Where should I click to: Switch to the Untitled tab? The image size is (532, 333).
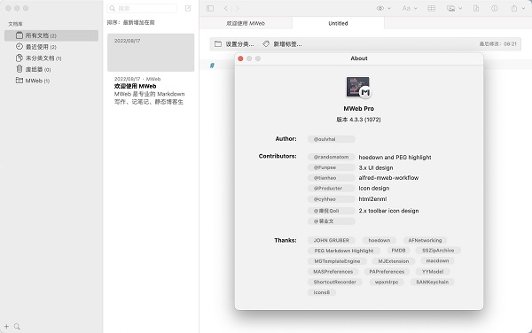point(338,23)
